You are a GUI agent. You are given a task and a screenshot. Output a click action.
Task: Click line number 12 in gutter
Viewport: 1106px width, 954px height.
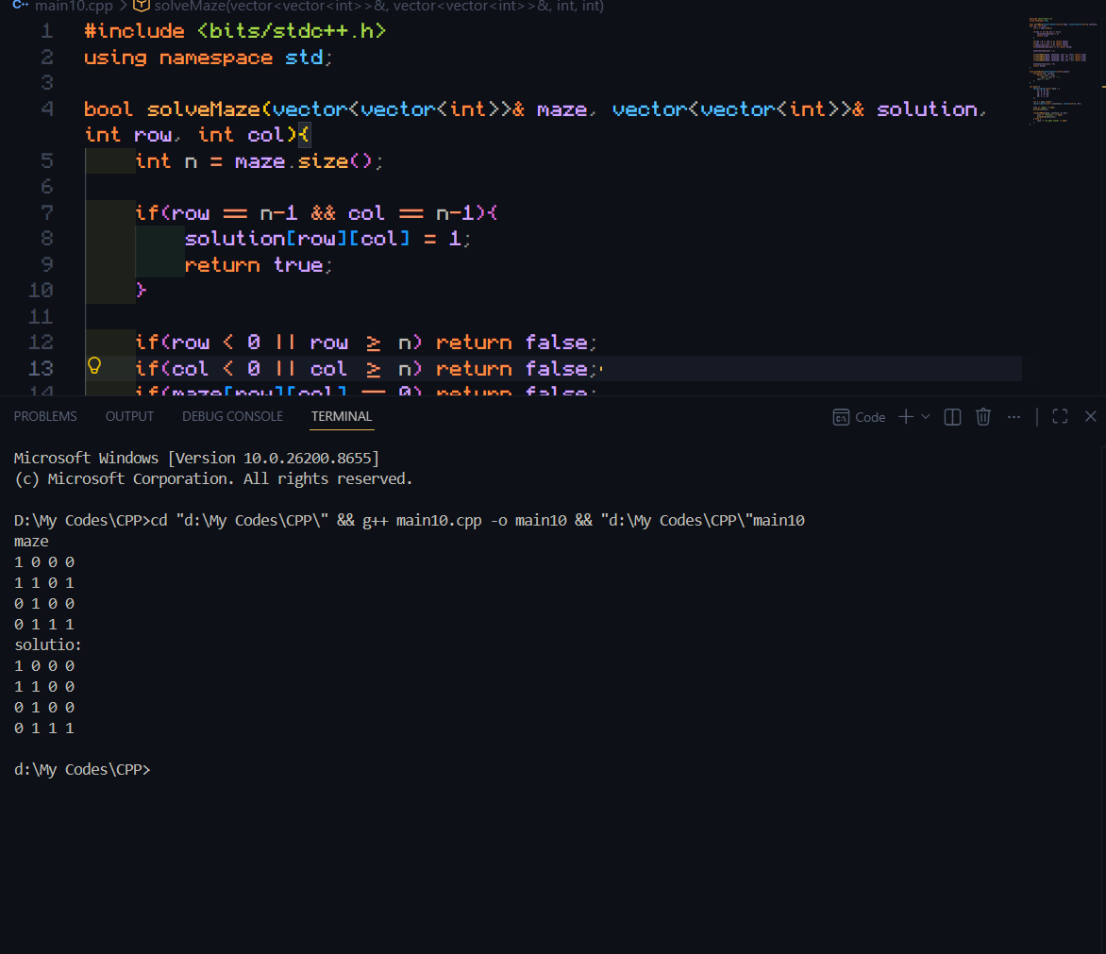(41, 342)
